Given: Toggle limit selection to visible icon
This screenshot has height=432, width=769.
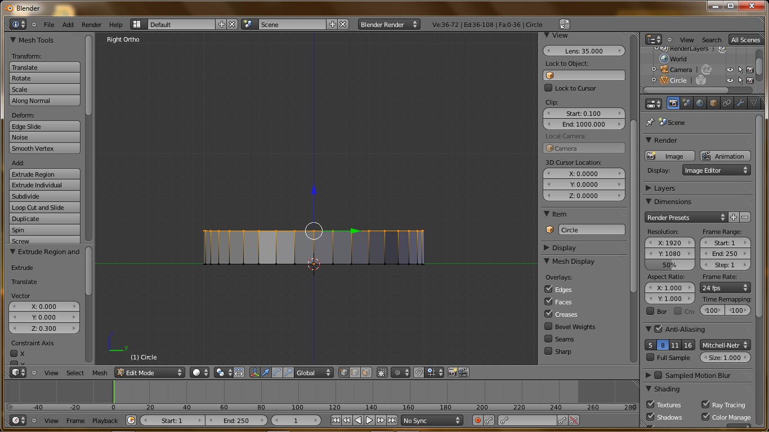Looking at the screenshot, I should [x=382, y=372].
